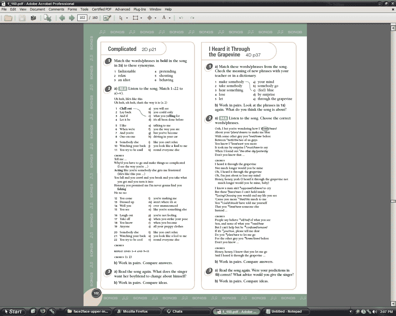Click the sign document pen icon
396x316 pixels.
[107, 18]
